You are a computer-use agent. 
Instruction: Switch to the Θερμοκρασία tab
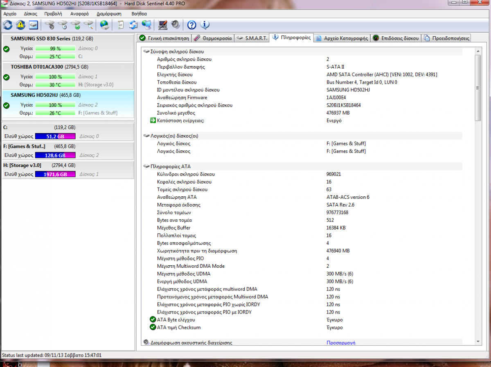[213, 38]
